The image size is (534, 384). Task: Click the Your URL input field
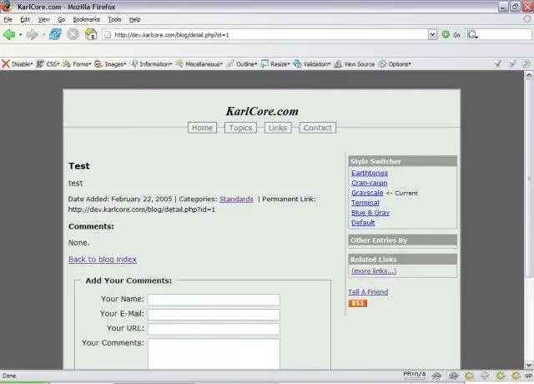[214, 329]
